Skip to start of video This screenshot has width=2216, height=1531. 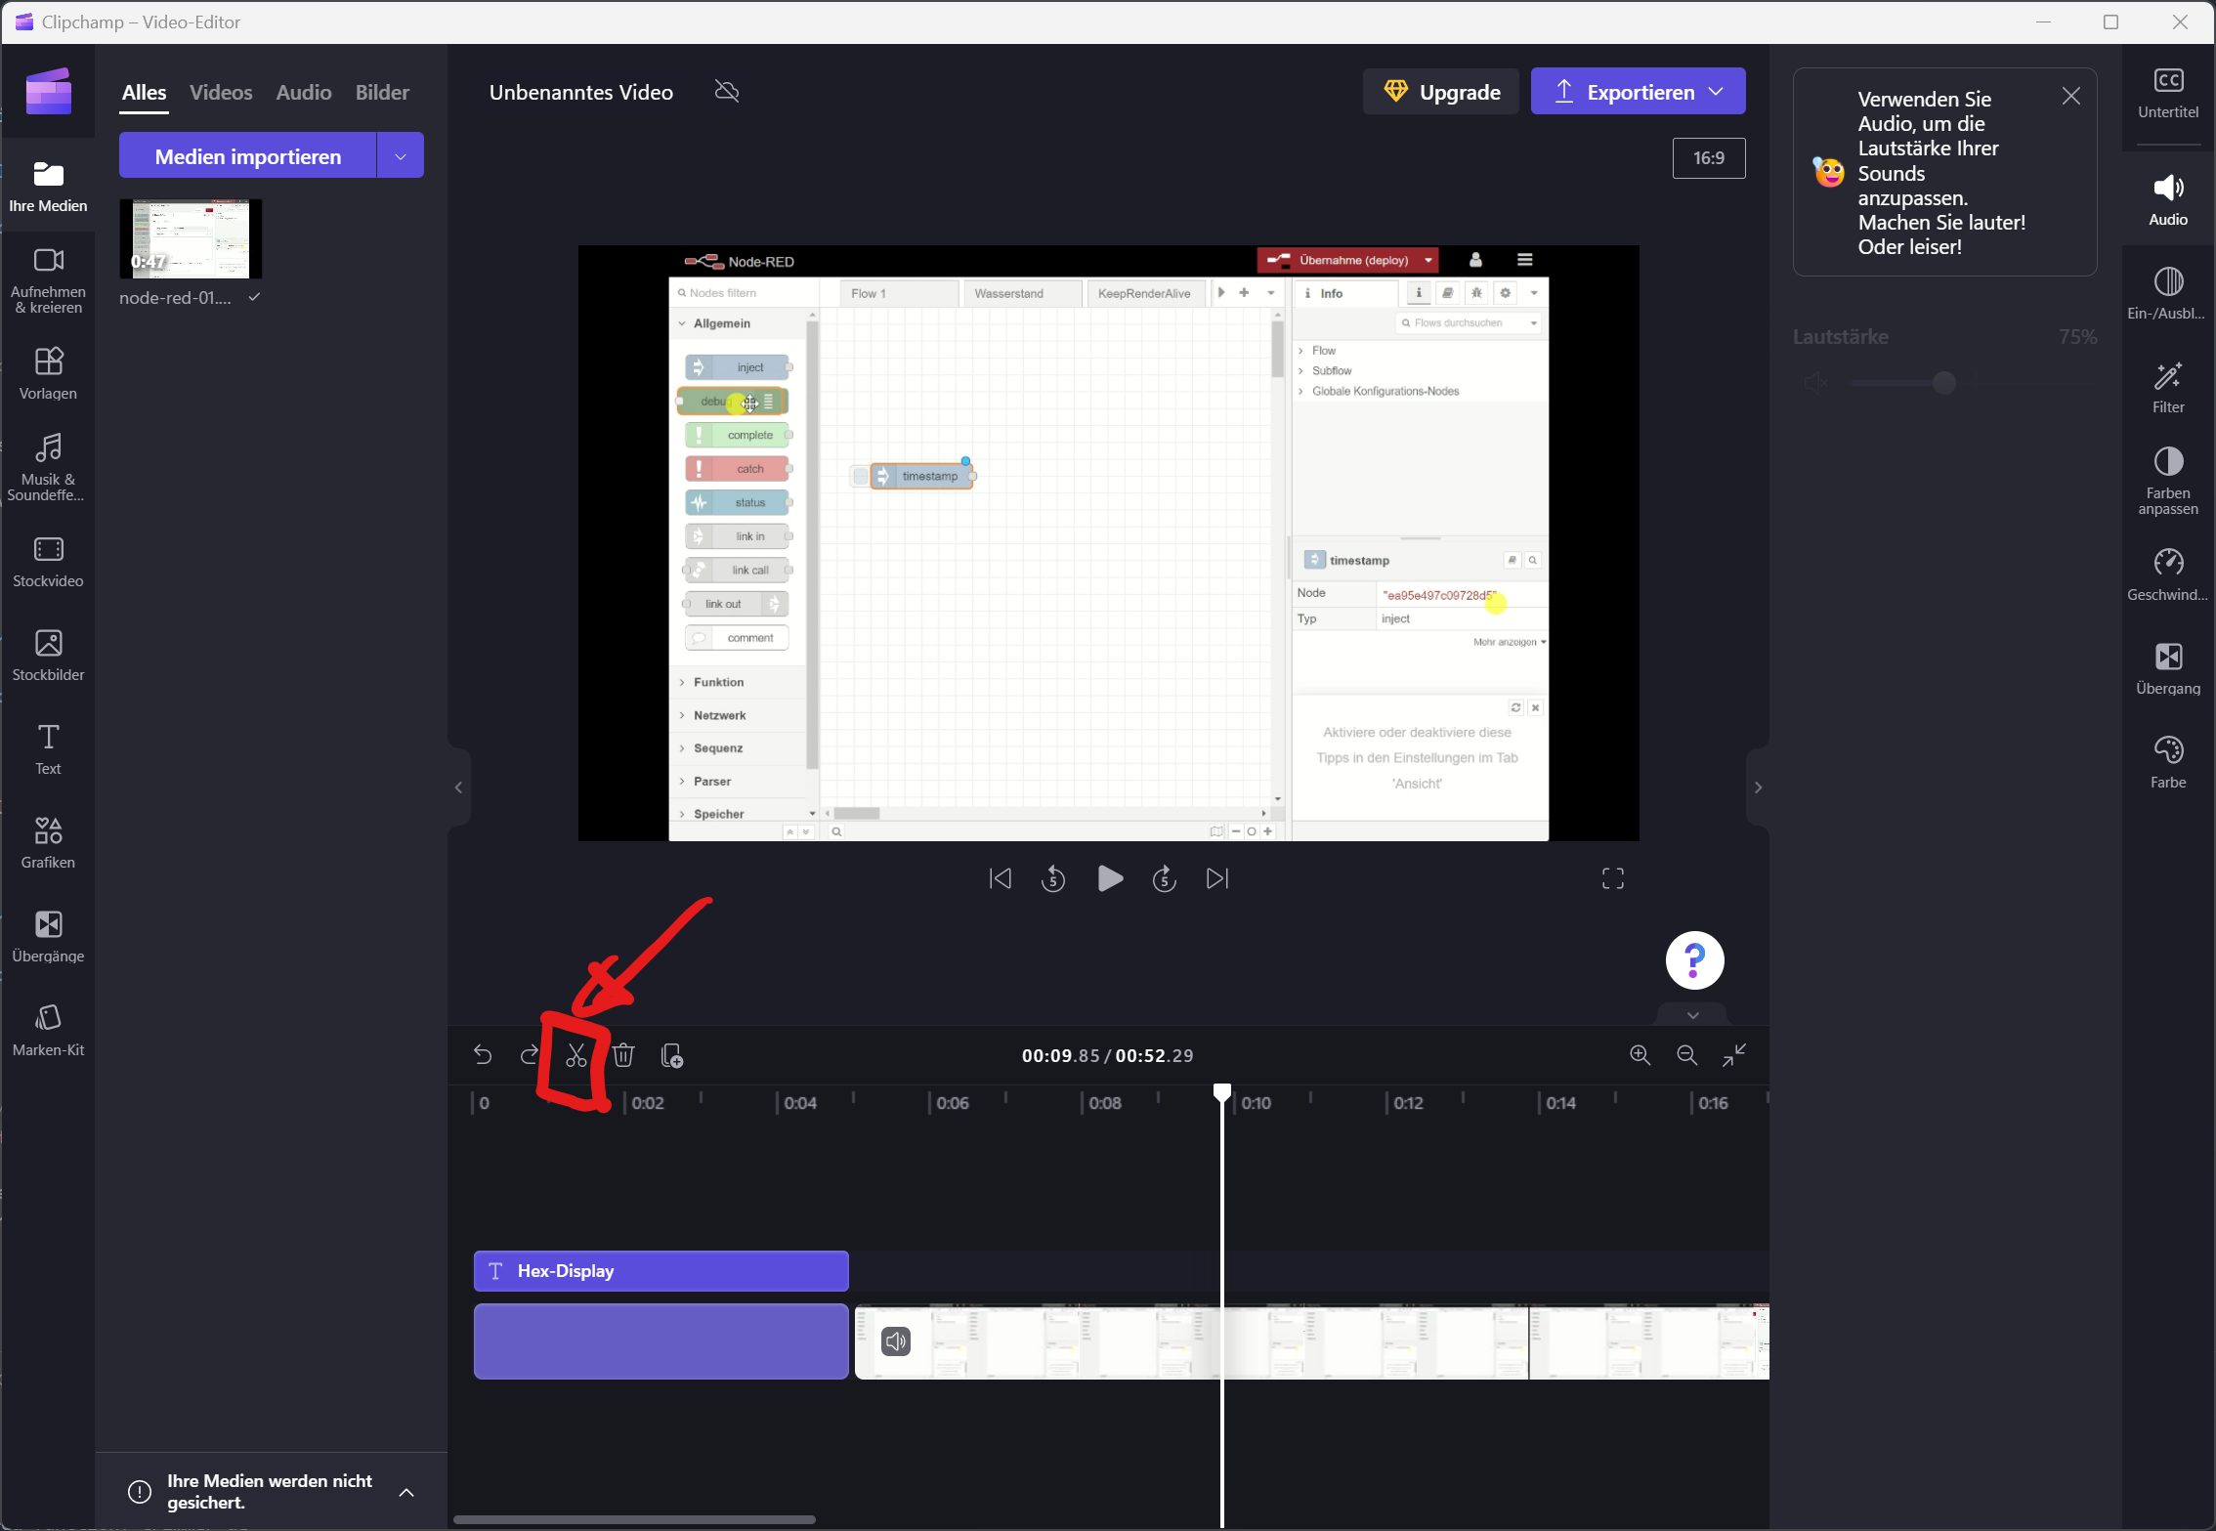click(x=1000, y=879)
